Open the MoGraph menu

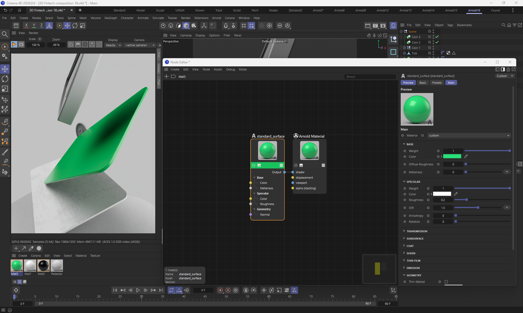click(111, 18)
